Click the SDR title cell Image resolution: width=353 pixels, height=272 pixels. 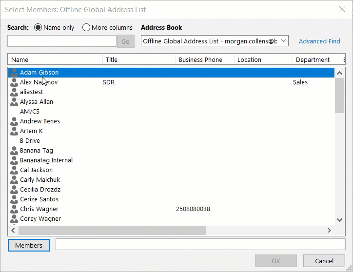(109, 82)
